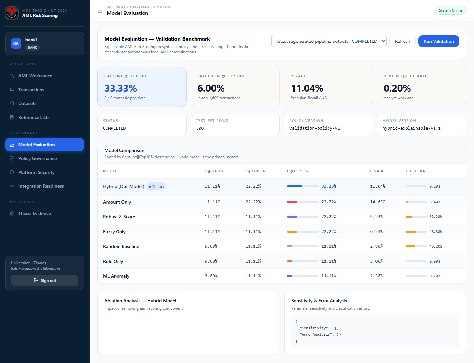Click the Amount Only model name
Viewport: 474px width, 363px height.
117,202
